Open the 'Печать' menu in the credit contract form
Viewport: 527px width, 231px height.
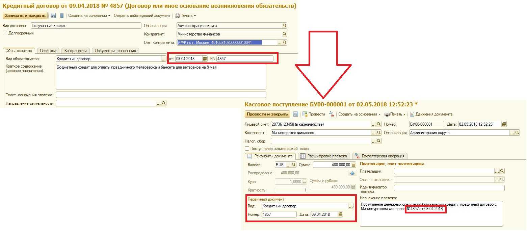(185, 16)
